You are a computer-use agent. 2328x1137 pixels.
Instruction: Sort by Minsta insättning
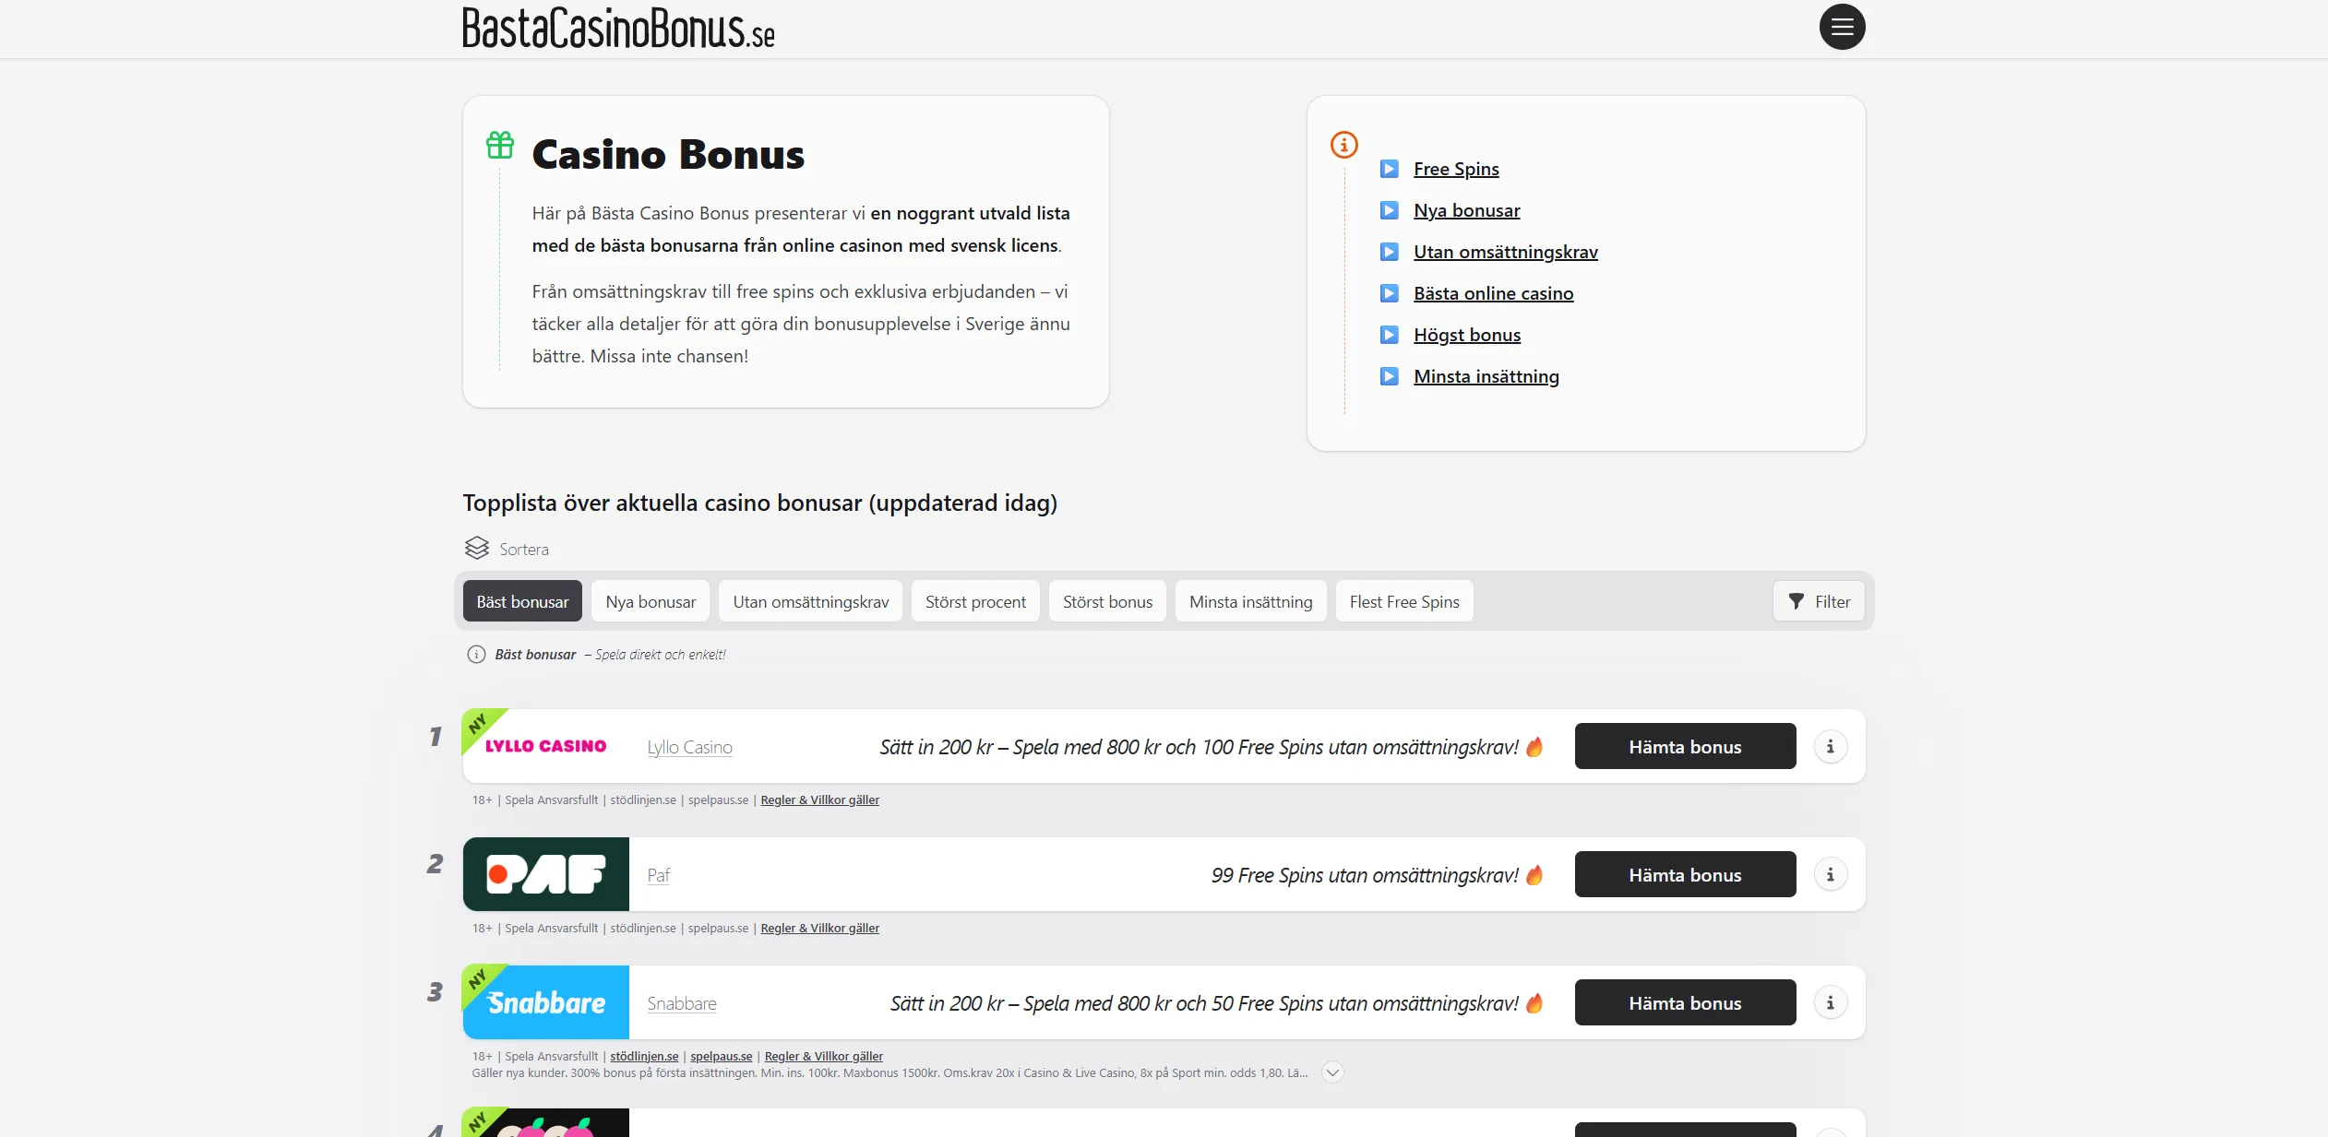[x=1250, y=601]
